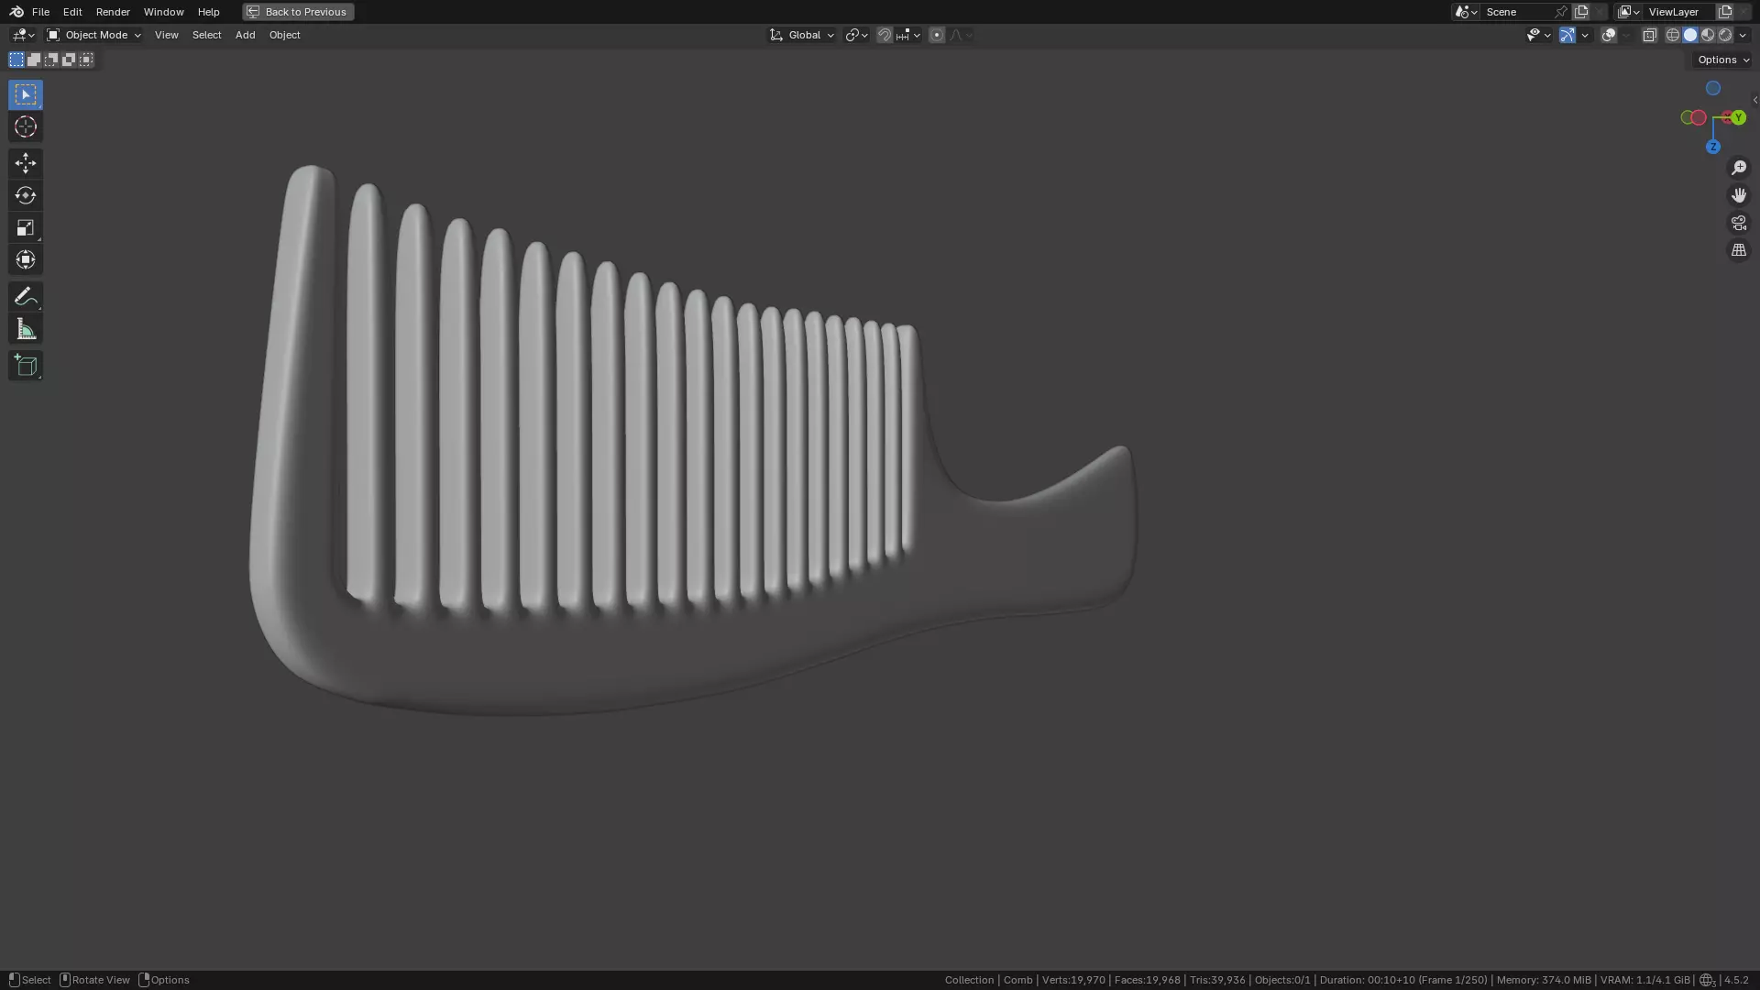Toggle X-Ray mode
The height and width of the screenshot is (990, 1760).
[1650, 35]
